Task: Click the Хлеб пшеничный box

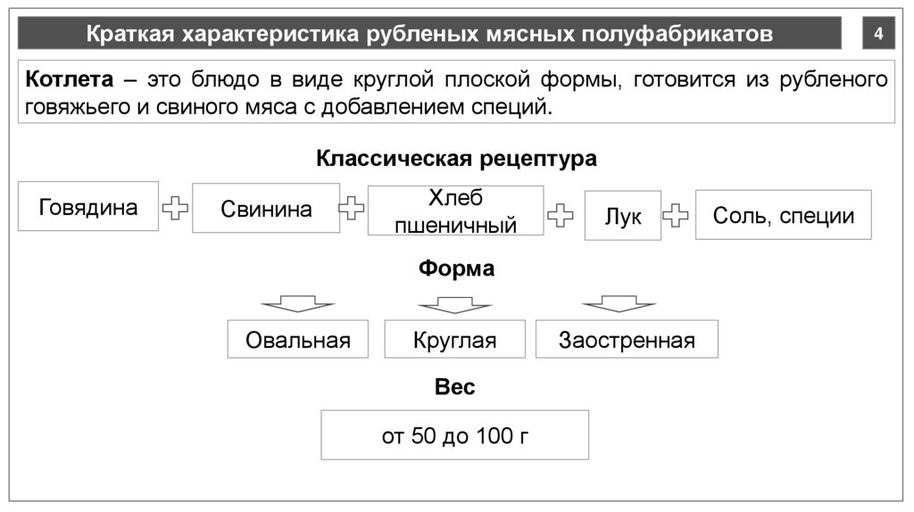Action: click(455, 211)
